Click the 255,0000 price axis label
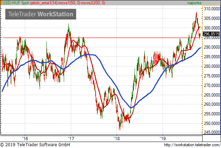 coord(212,114)
